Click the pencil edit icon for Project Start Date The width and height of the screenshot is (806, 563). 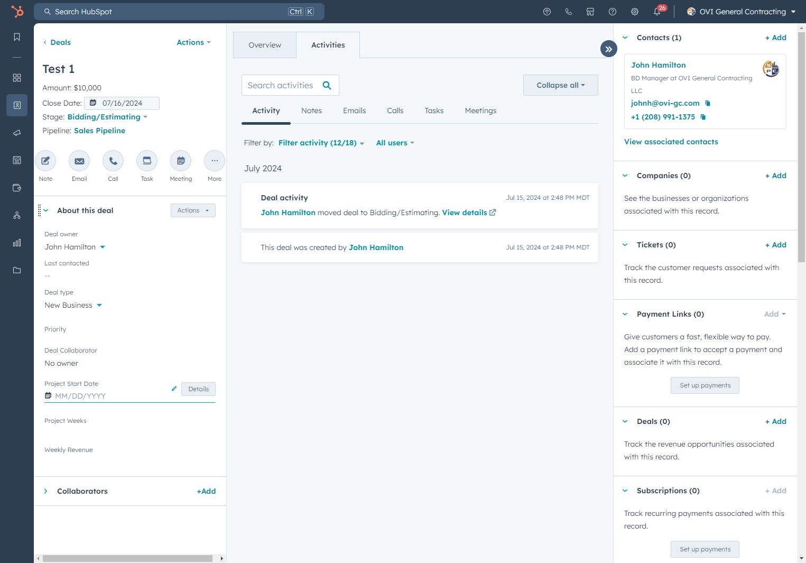174,389
